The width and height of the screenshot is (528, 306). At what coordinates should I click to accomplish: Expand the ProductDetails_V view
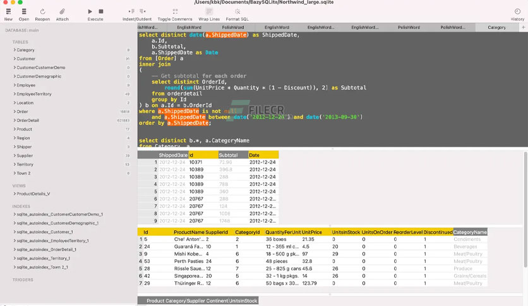[x=15, y=193]
